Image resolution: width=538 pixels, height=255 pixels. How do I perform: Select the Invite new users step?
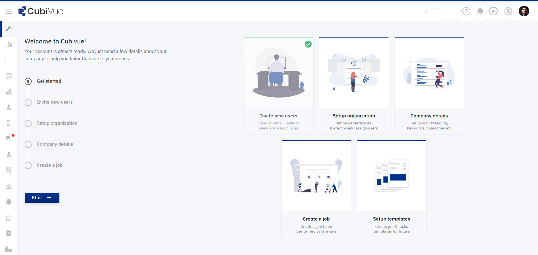[x=55, y=102]
